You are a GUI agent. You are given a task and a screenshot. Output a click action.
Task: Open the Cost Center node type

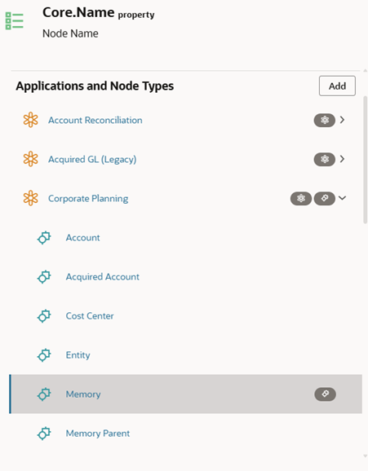[90, 316]
